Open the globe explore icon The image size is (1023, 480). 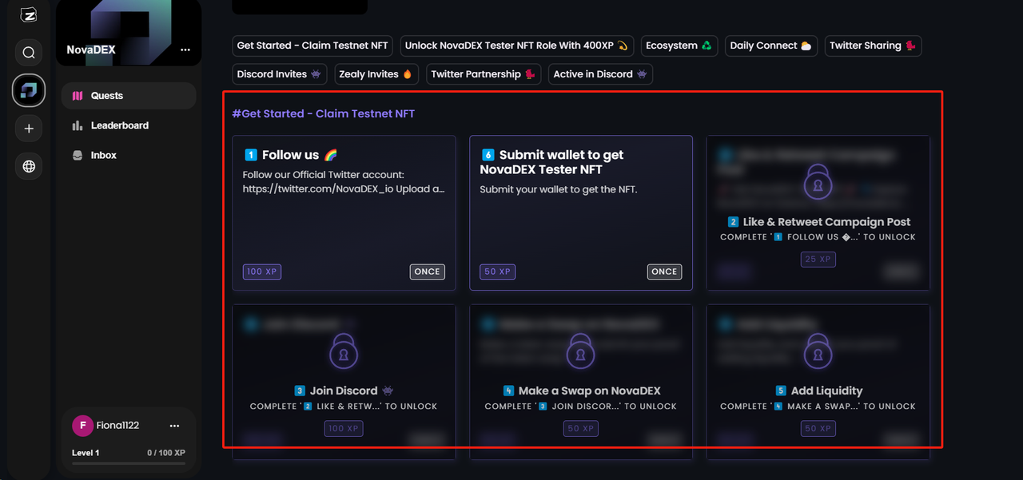[x=29, y=166]
